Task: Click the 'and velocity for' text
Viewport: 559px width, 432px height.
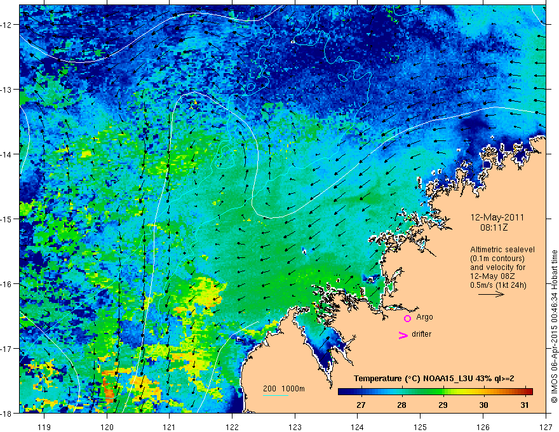Action: [497, 267]
